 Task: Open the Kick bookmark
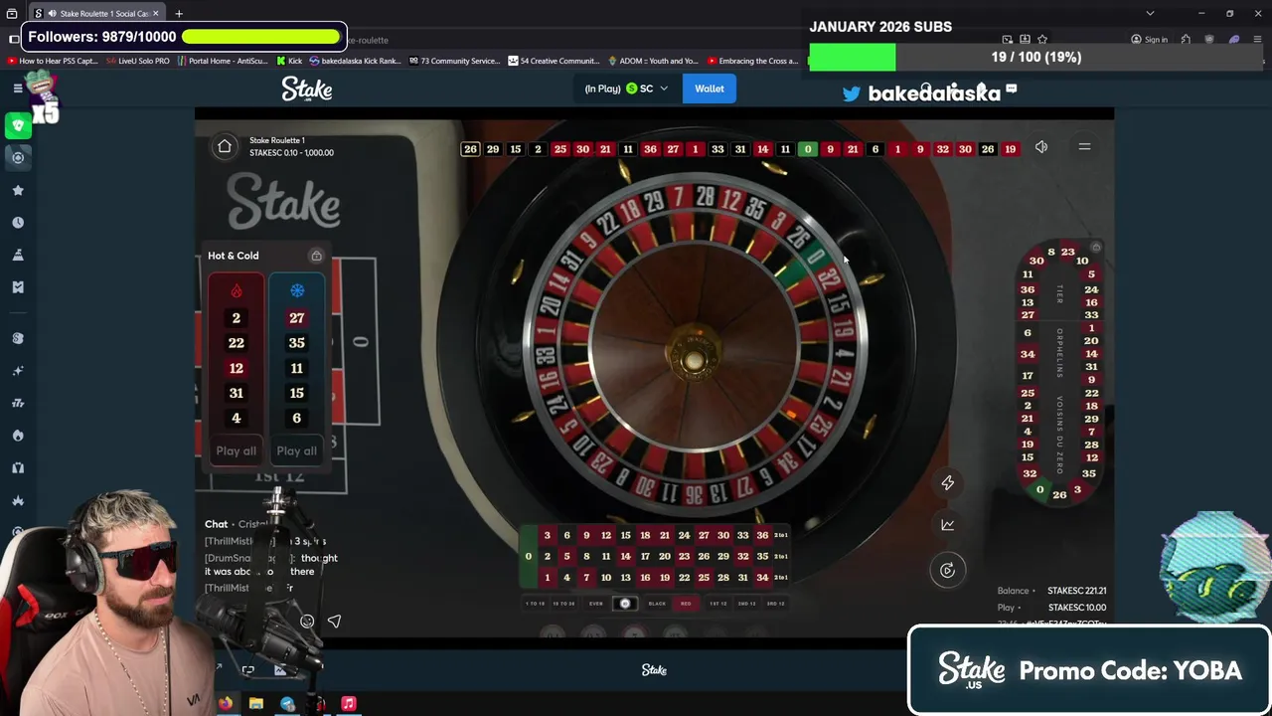click(289, 61)
